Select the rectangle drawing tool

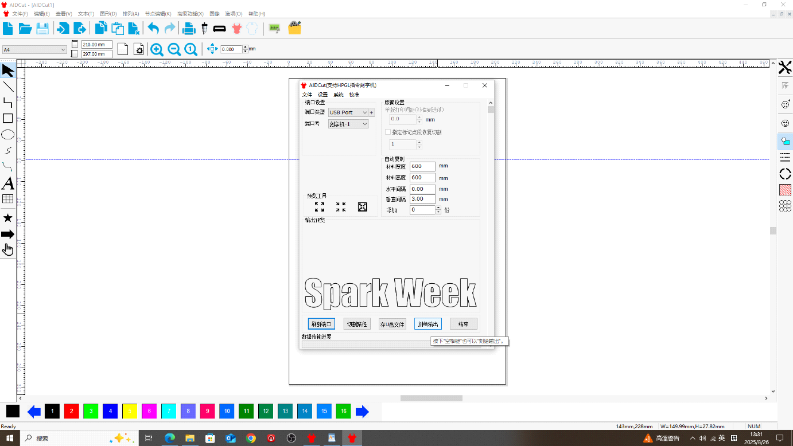tap(8, 118)
